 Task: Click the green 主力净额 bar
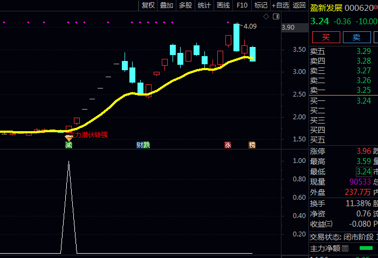pos(366,248)
